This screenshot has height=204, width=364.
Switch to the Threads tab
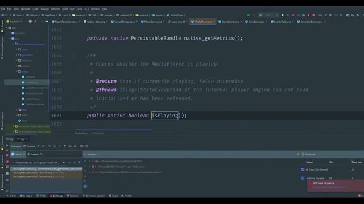pos(34,154)
